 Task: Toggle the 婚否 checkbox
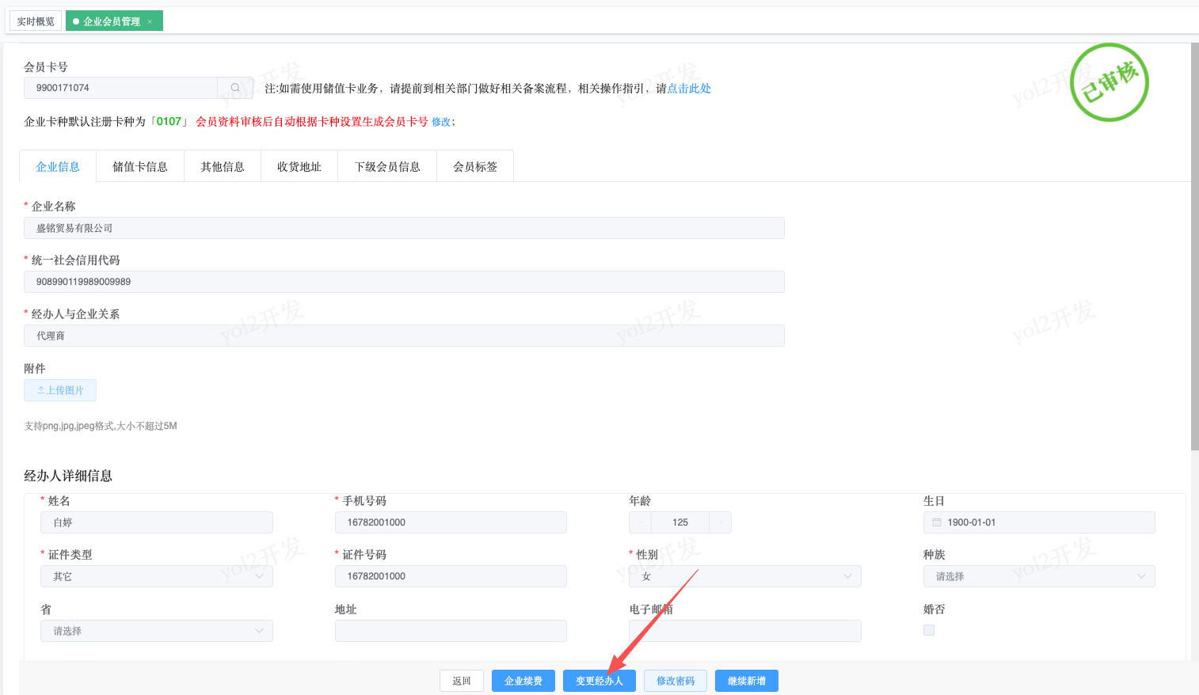click(929, 630)
